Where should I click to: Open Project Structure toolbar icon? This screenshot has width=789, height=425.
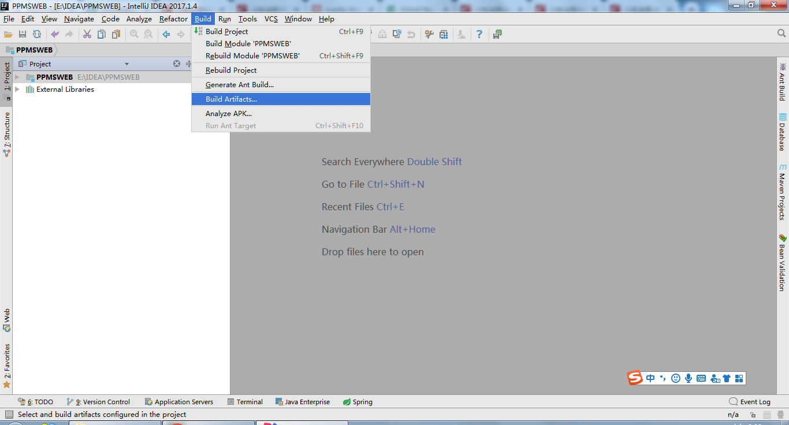[444, 35]
